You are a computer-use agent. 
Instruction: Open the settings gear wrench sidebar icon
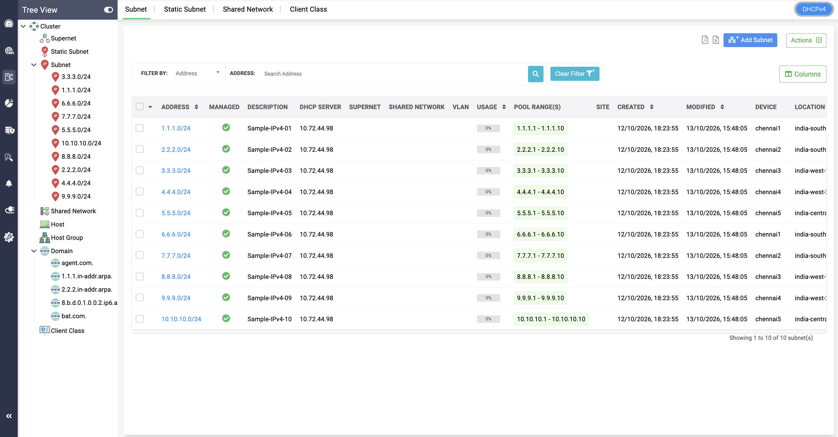[x=9, y=237]
